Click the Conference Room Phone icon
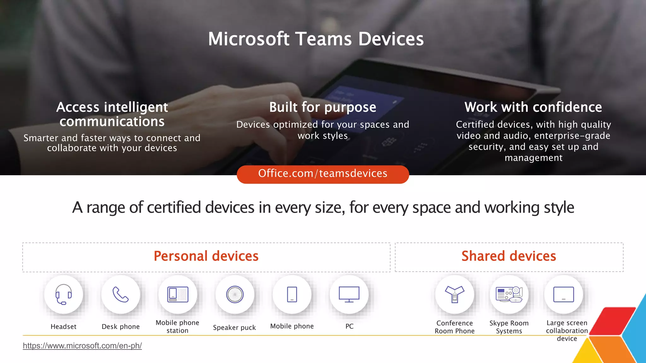 point(455,294)
